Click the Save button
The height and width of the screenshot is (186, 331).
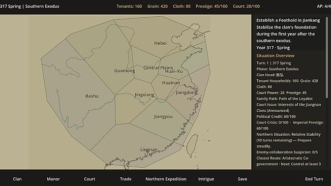click(243, 179)
